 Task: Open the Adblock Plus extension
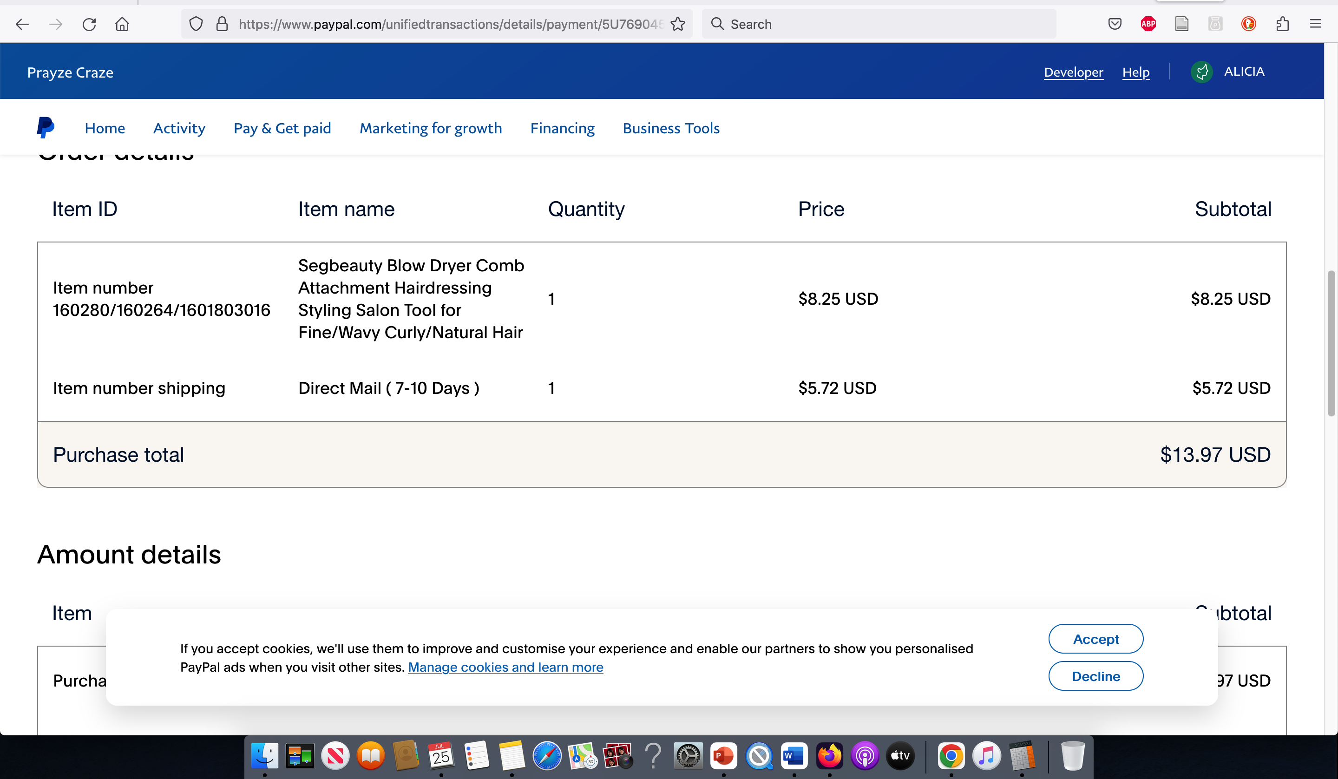point(1148,24)
